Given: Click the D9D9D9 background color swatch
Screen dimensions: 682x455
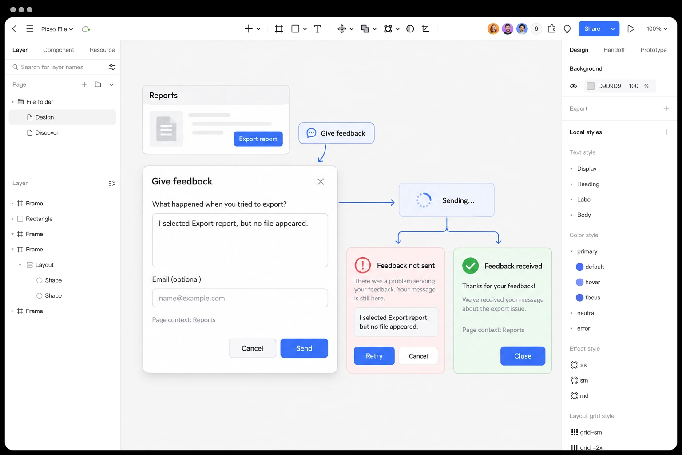Looking at the screenshot, I should pos(591,86).
